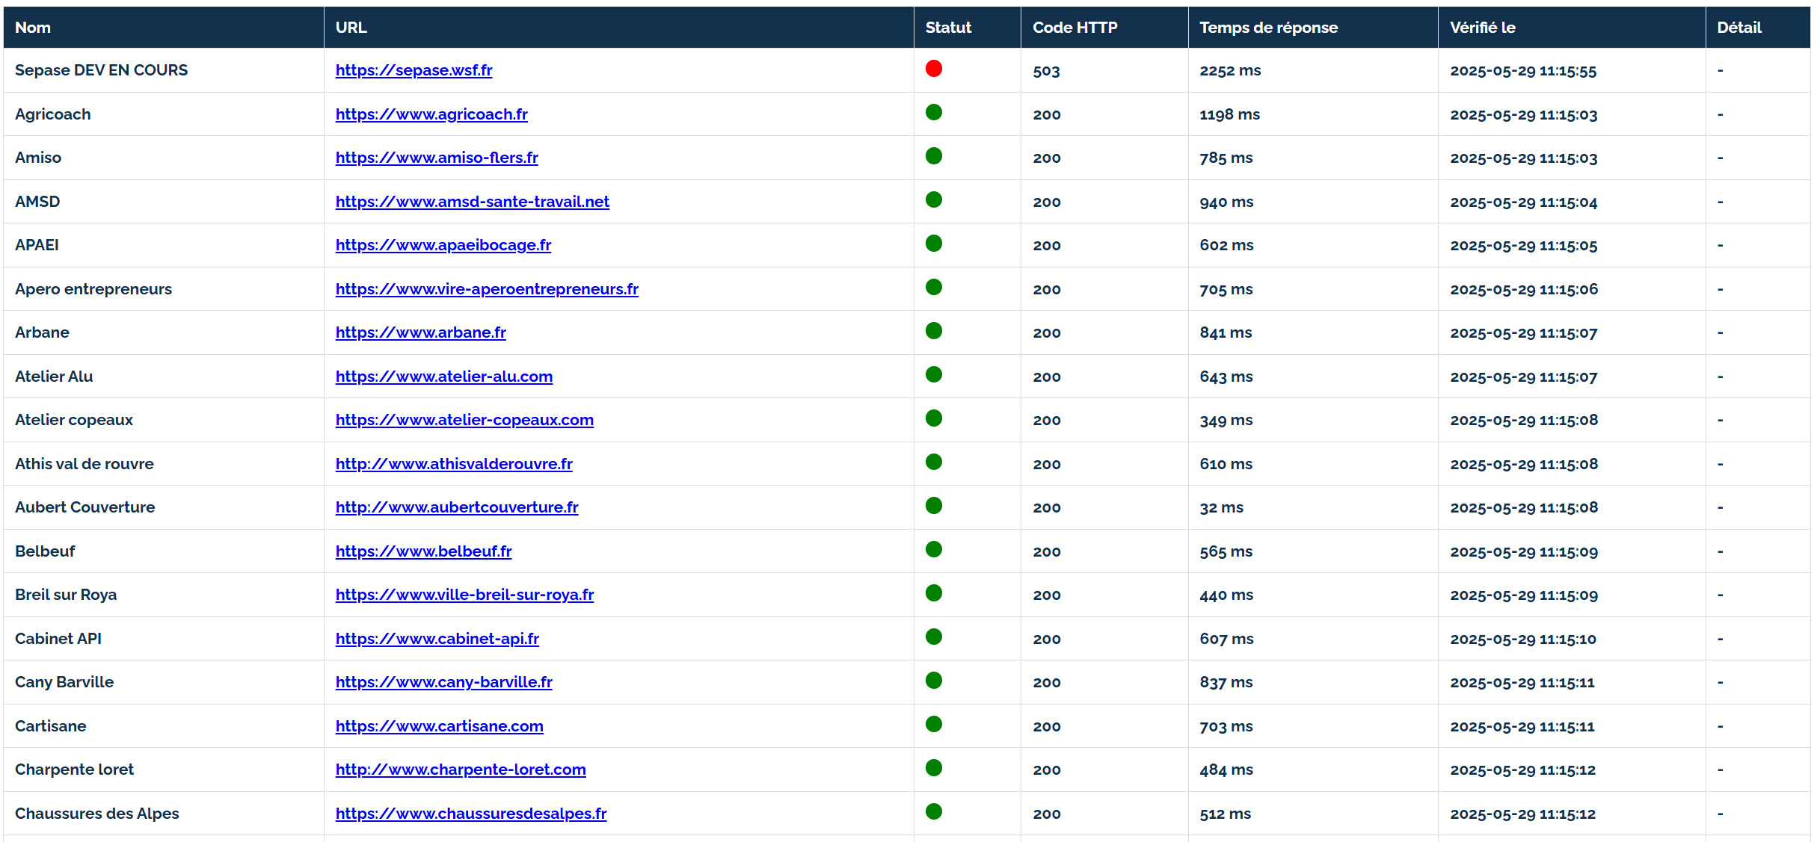Open the ville-breil-sur-roya.fr link

(x=464, y=595)
